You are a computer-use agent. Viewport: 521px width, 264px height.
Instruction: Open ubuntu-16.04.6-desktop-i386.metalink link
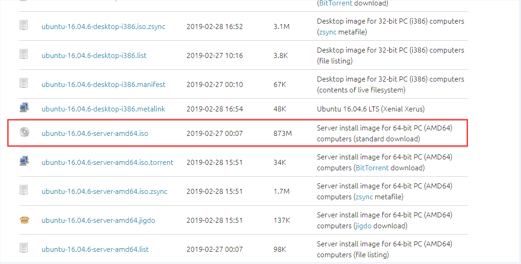click(x=103, y=109)
